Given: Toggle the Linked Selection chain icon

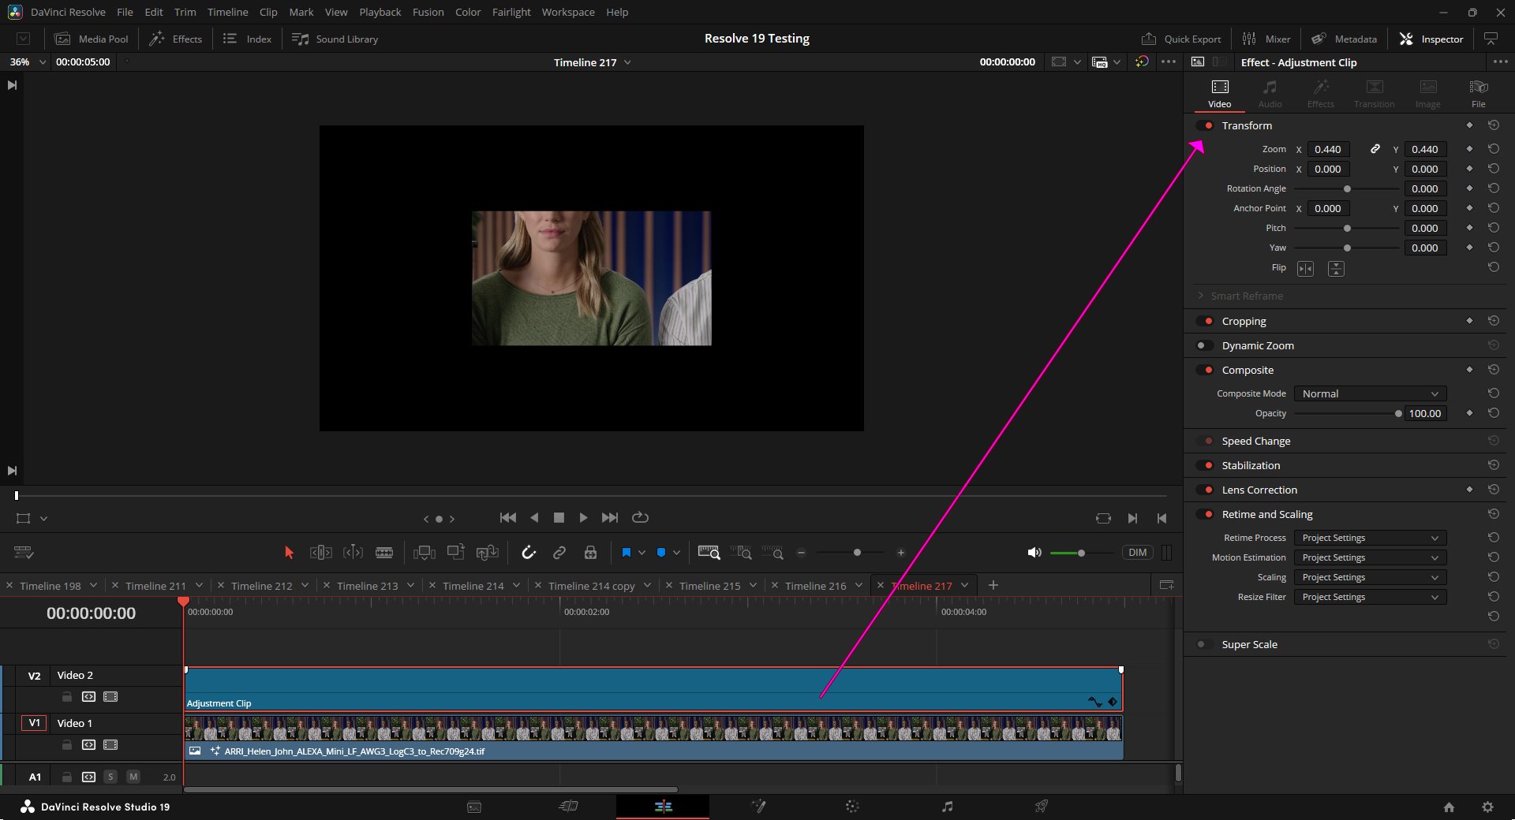Looking at the screenshot, I should [x=559, y=553].
